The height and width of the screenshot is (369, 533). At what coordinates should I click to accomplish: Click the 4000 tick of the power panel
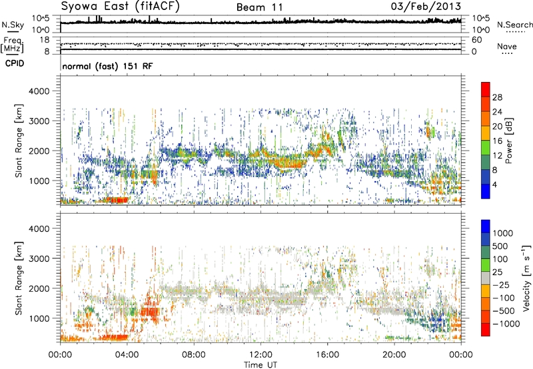(x=39, y=91)
